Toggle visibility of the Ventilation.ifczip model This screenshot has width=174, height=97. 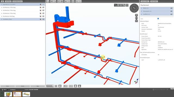43,19
